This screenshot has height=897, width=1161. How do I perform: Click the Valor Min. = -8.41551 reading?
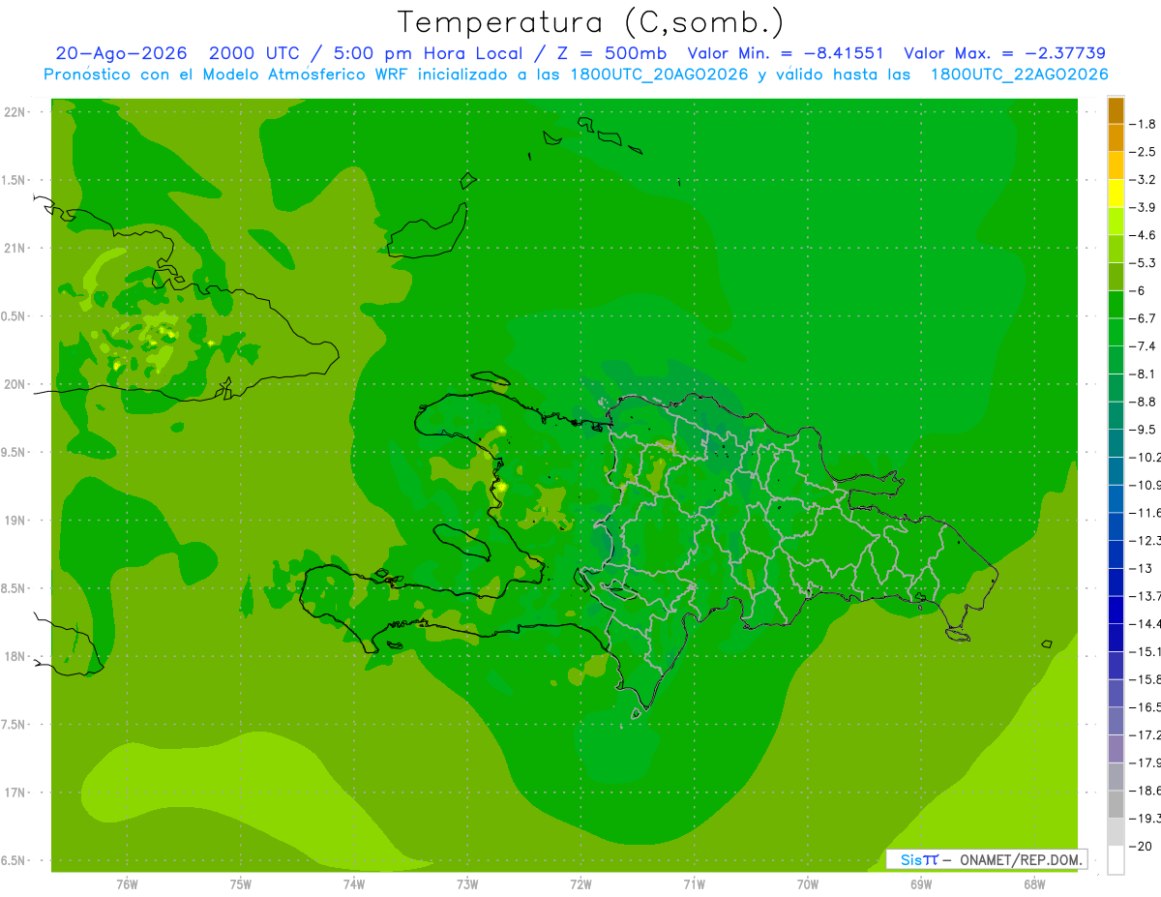coord(785,53)
